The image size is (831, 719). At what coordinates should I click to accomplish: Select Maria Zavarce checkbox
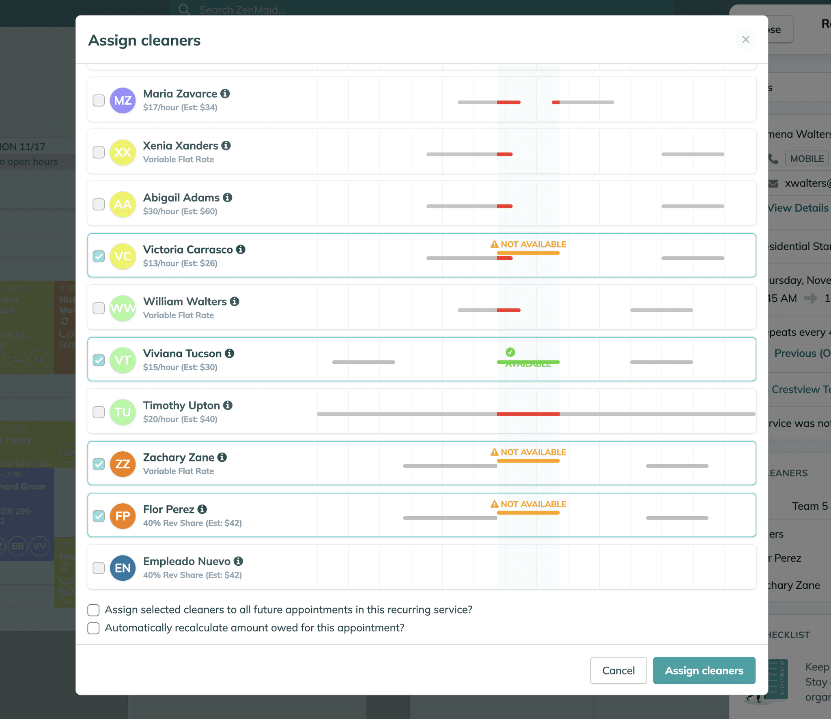click(99, 100)
